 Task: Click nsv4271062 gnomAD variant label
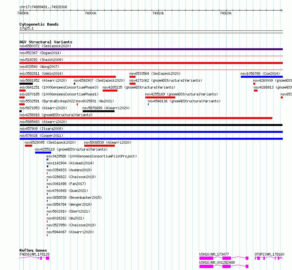pyautogui.click(x=166, y=80)
